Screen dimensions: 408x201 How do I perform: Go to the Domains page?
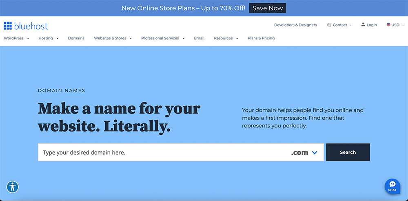tap(76, 38)
